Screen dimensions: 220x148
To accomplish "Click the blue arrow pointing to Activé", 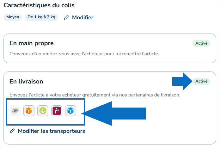I will click(182, 81).
